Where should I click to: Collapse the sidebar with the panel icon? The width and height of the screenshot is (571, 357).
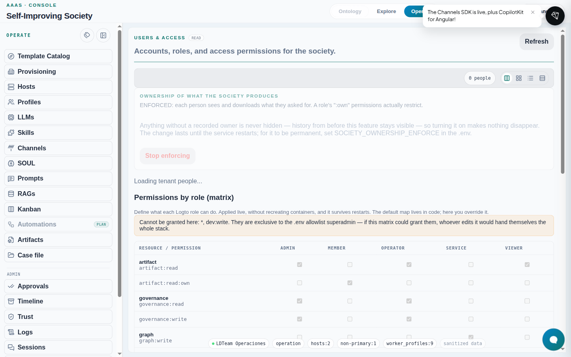pos(103,35)
